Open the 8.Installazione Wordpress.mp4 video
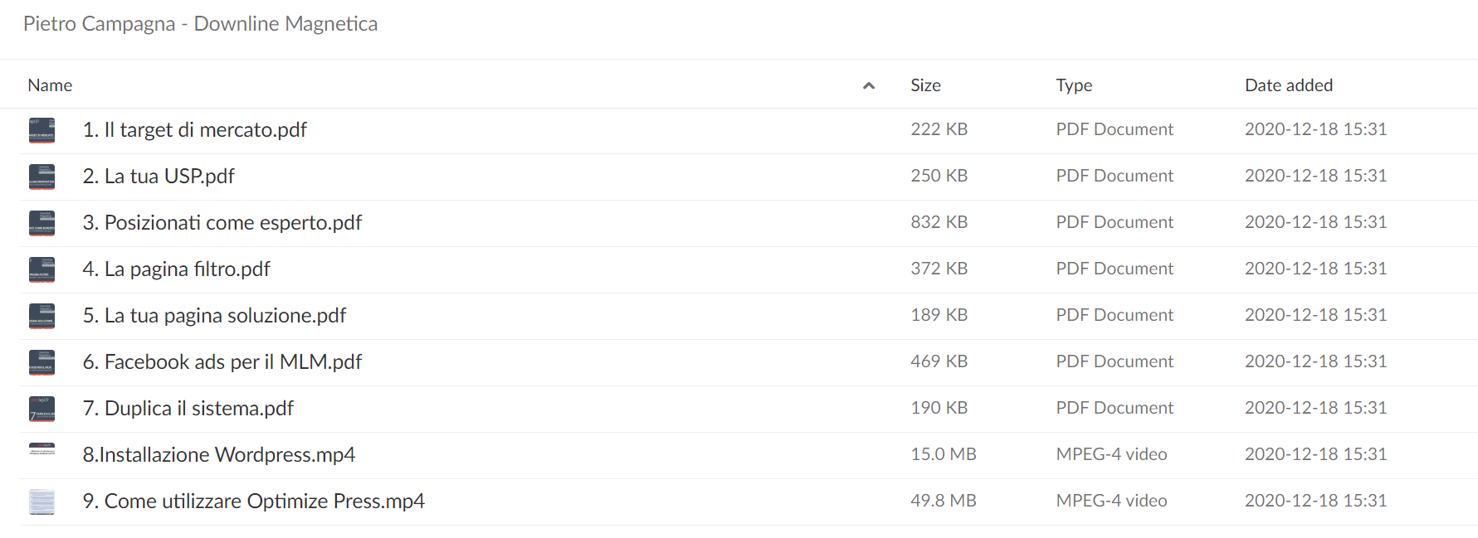The image size is (1478, 538). (x=219, y=455)
